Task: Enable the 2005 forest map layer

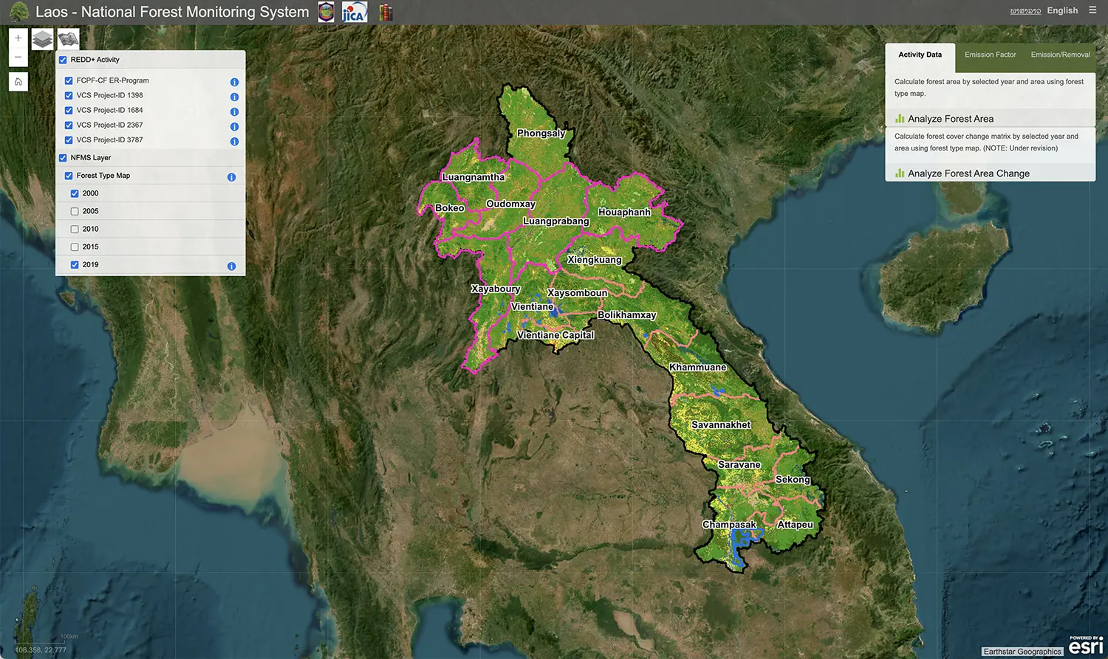Action: point(75,212)
